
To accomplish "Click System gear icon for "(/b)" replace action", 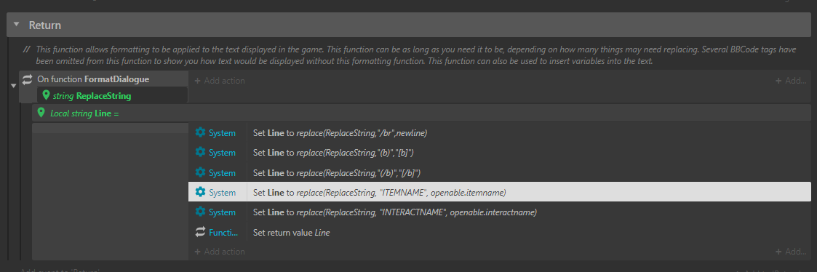I will pyautogui.click(x=200, y=172).
